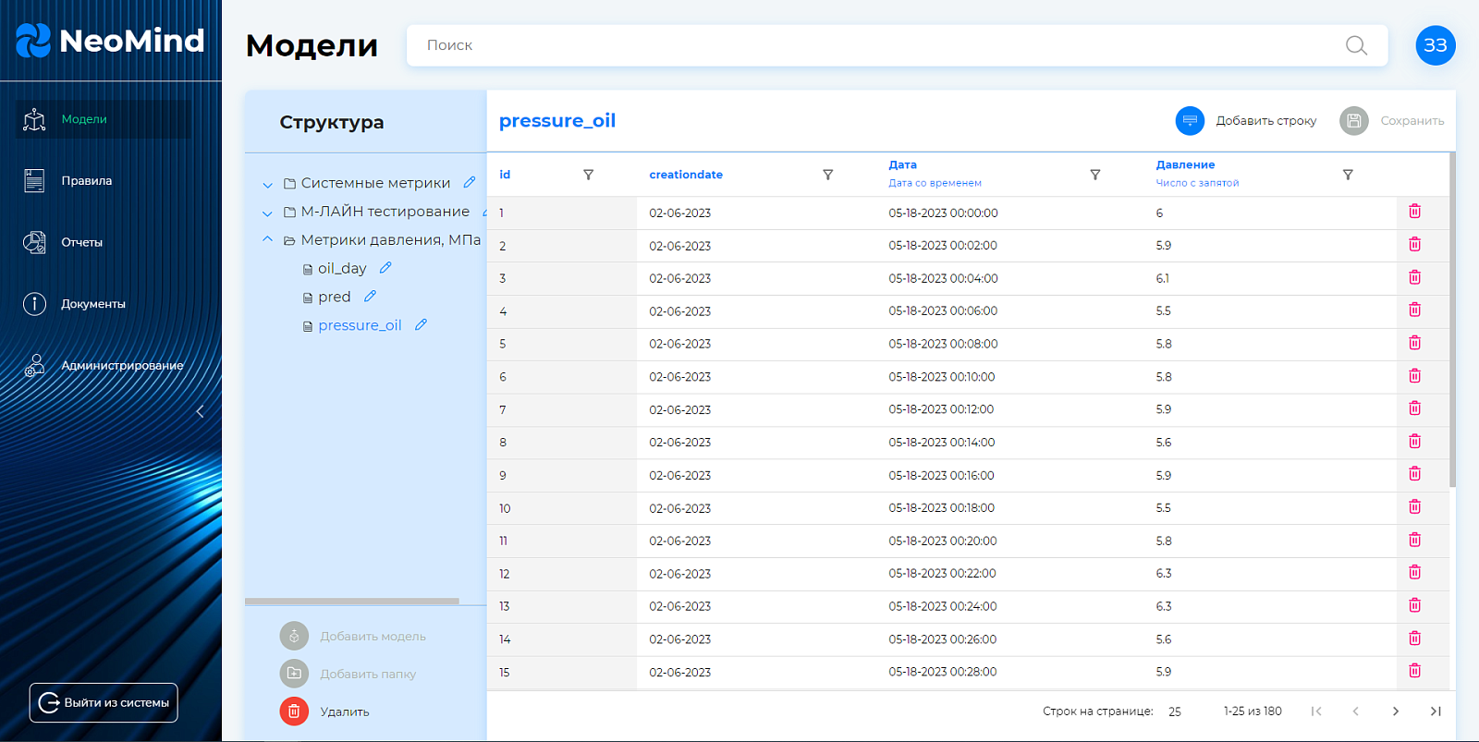The image size is (1479, 742).
Task: Select the pressure_oil model in the tree
Action: [360, 325]
